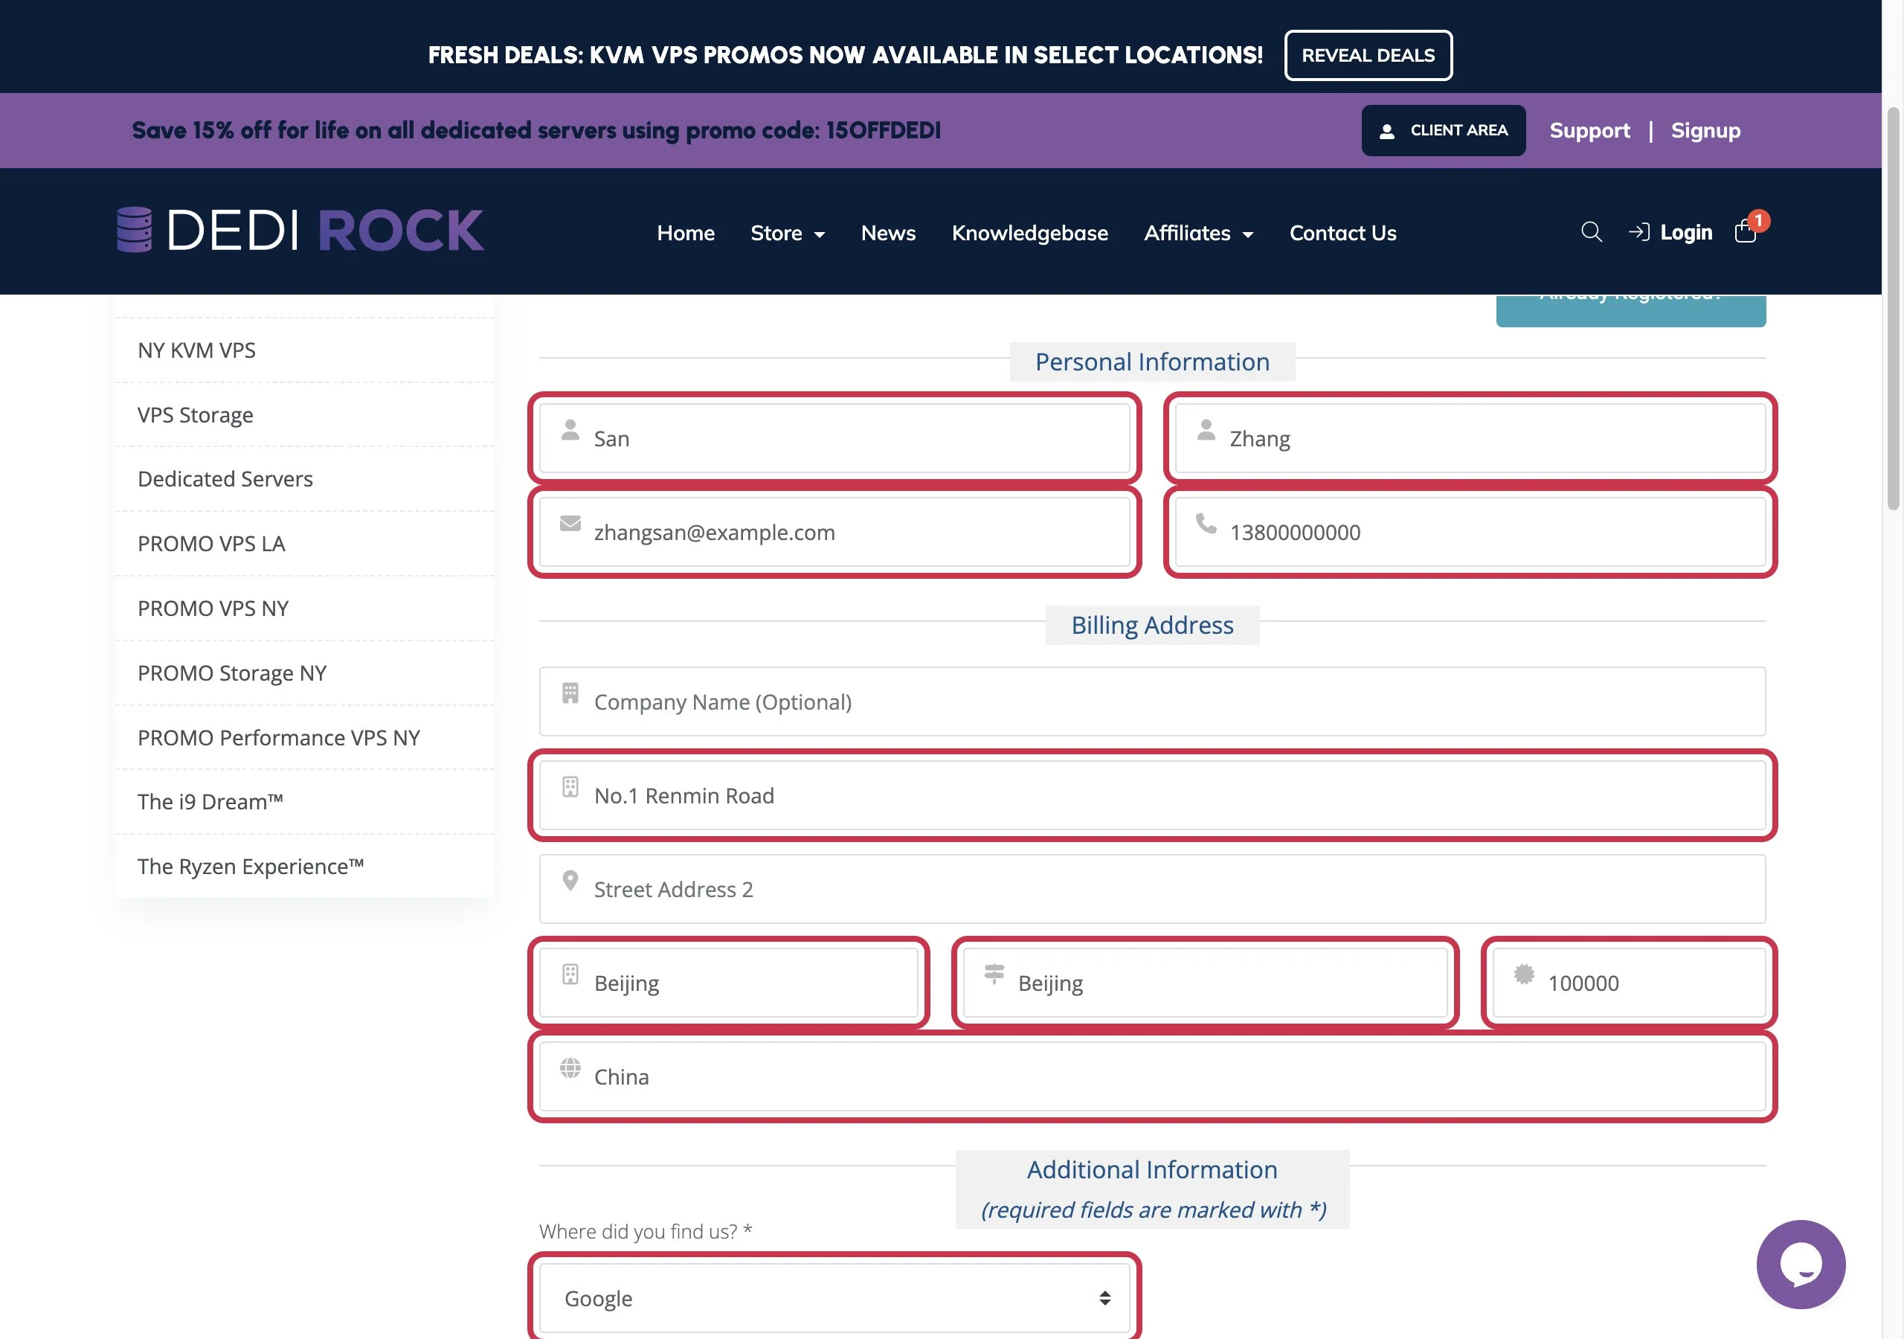
Task: Select VPS Storage category
Action: tap(304, 415)
